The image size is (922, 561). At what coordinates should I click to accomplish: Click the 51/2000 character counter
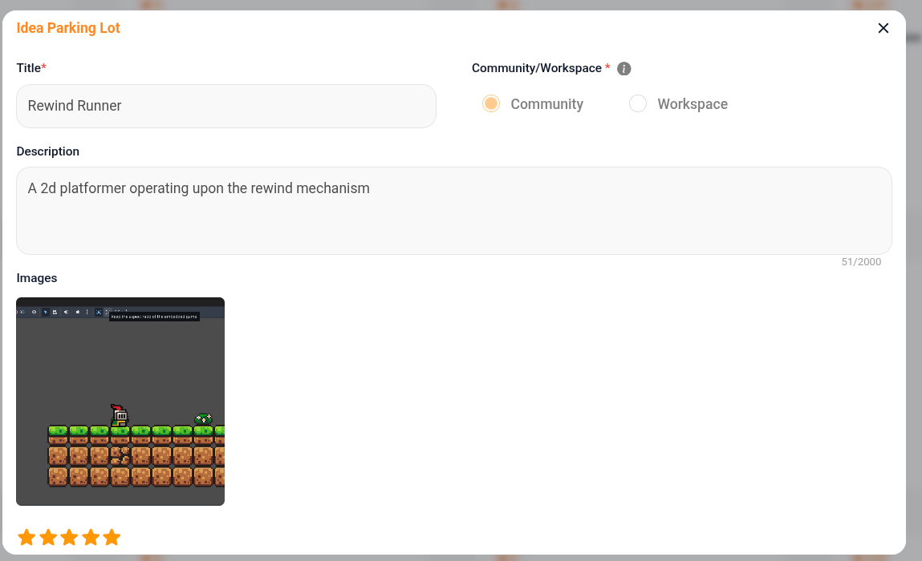point(861,262)
